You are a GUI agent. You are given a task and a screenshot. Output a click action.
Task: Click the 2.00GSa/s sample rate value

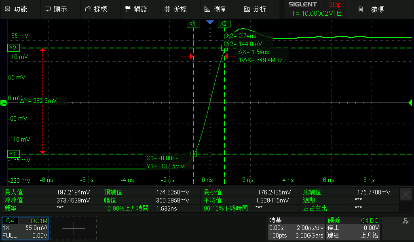pos(309,236)
